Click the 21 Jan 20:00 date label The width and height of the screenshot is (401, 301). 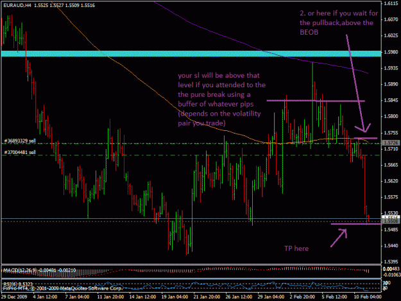[207, 297]
